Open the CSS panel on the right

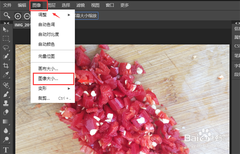point(237,46)
